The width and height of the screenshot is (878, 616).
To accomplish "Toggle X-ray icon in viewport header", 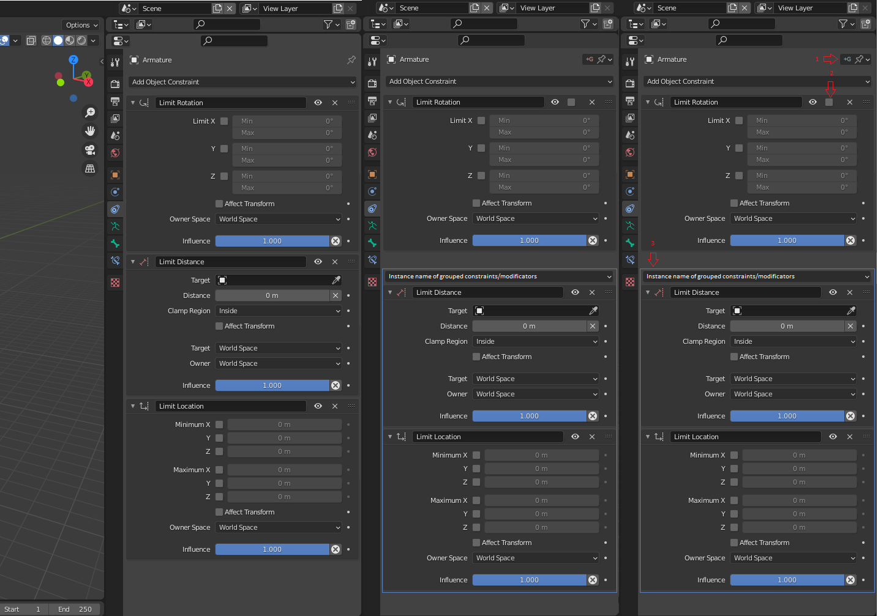I will coord(31,40).
